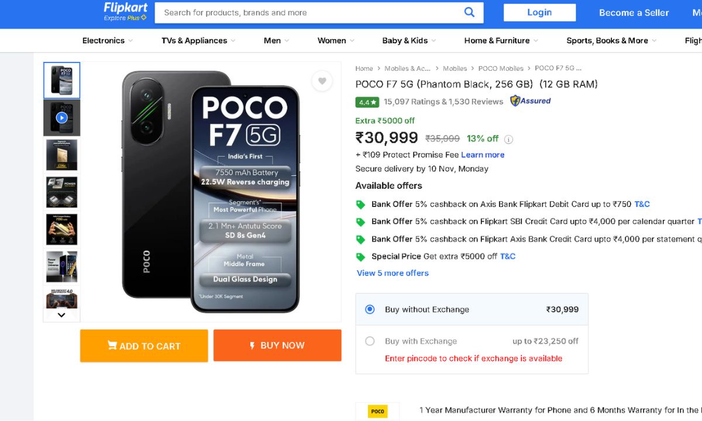Viewport: 702px width, 421px height.
Task: Click the price info icon
Action: click(509, 139)
